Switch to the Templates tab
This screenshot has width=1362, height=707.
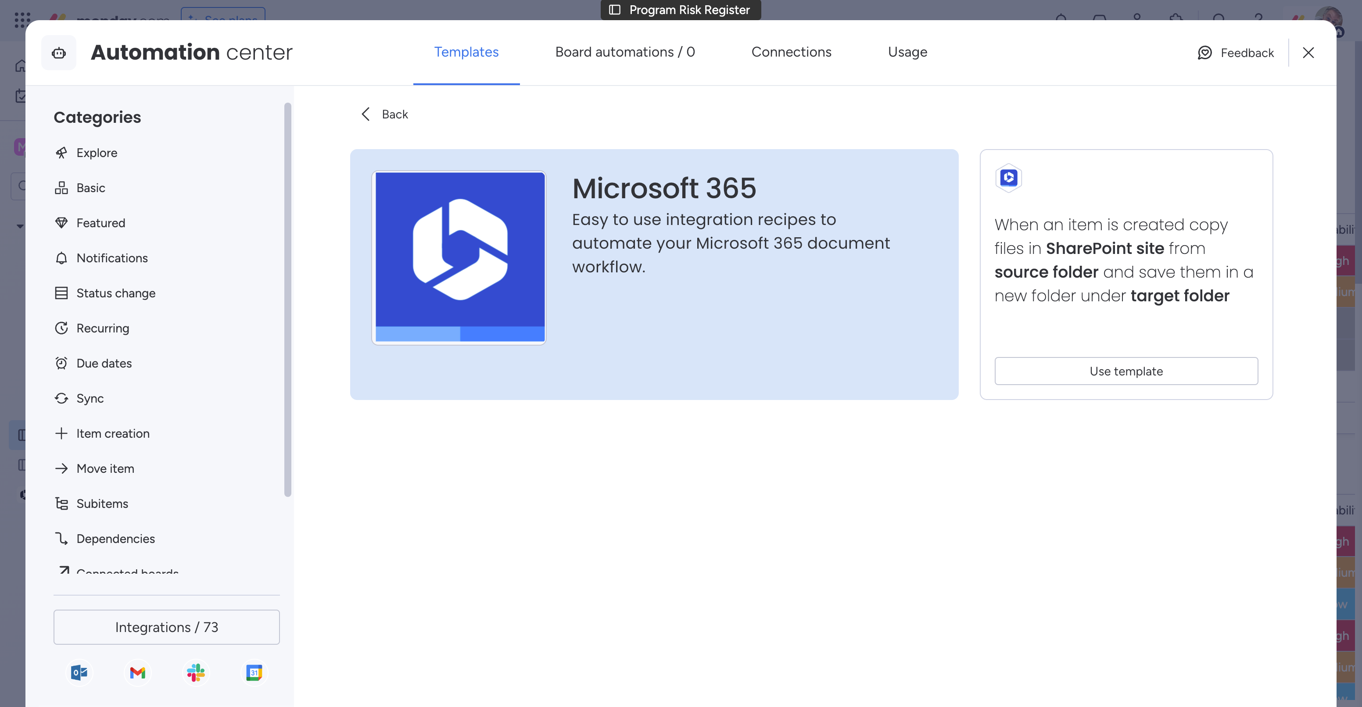point(466,52)
